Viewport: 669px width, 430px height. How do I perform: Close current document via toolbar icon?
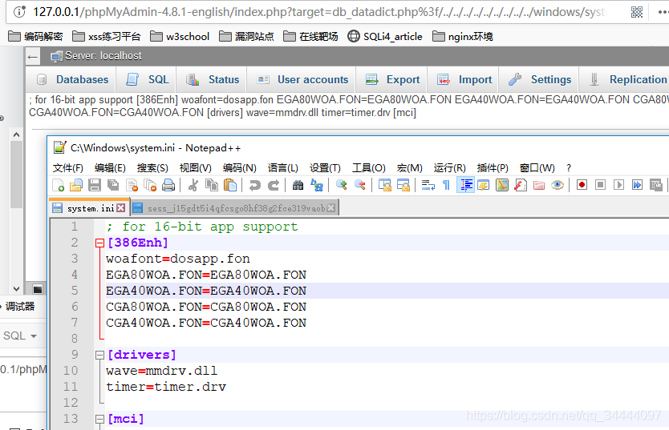click(132, 185)
